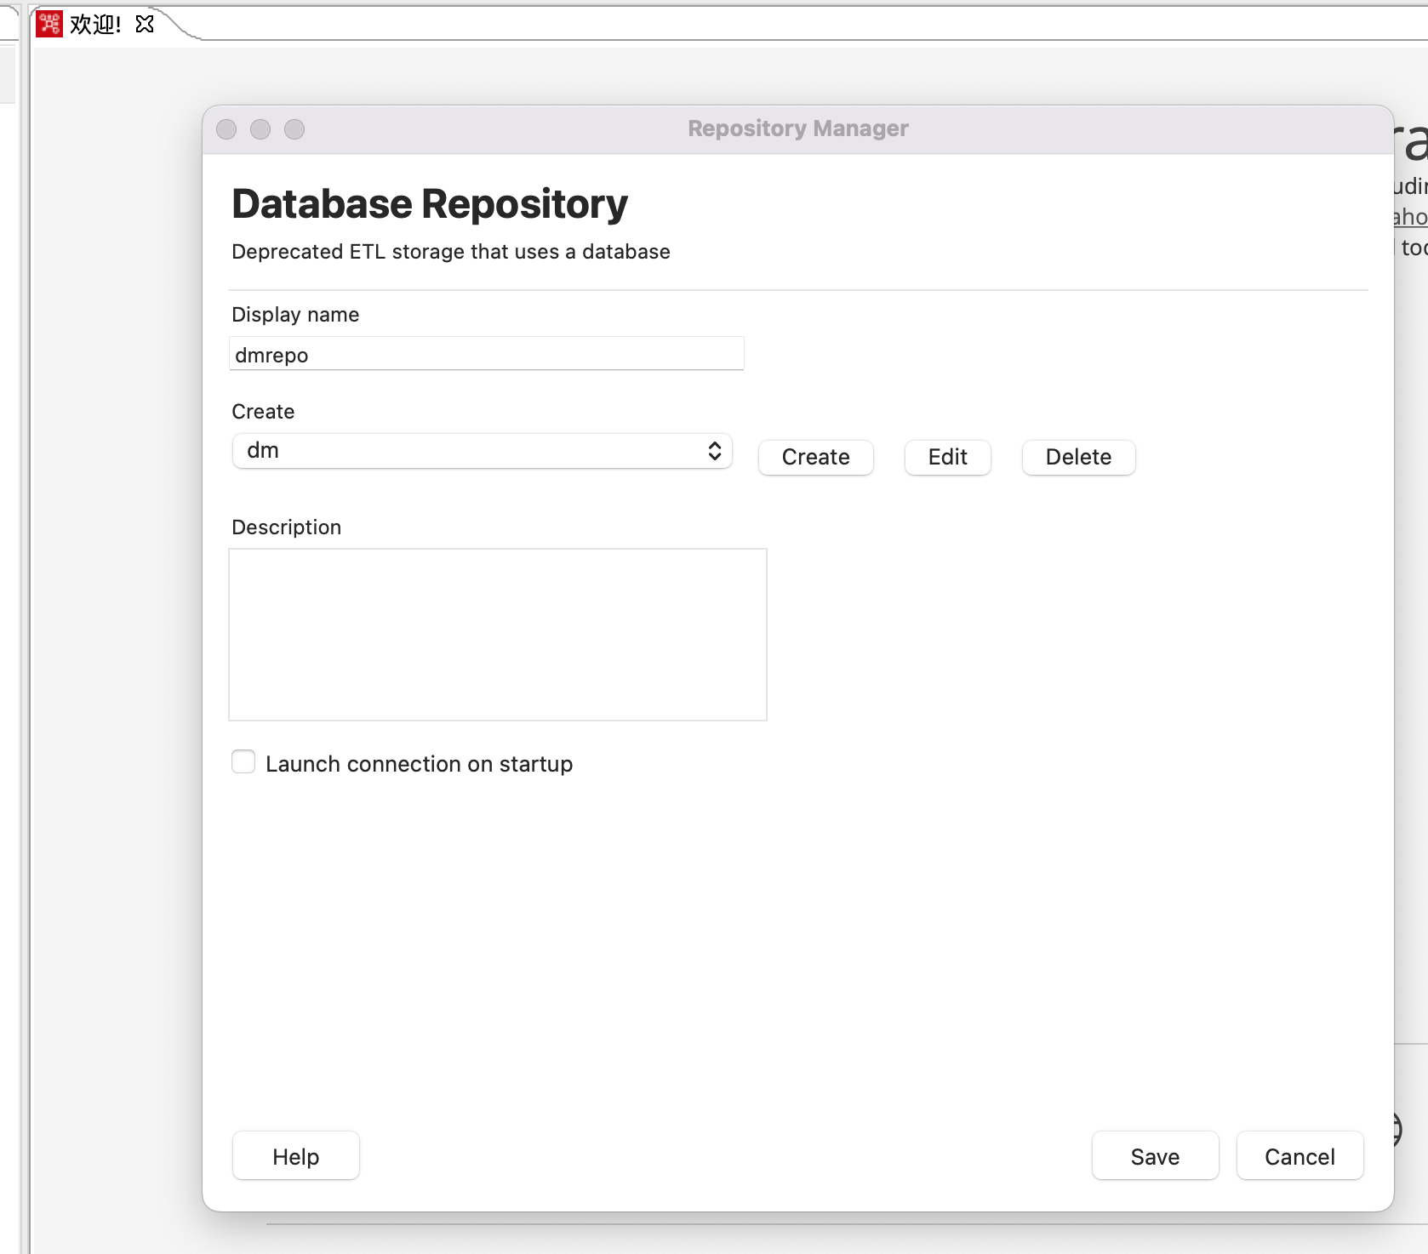
Task: Close the Repository Manager window
Action: pyautogui.click(x=226, y=129)
